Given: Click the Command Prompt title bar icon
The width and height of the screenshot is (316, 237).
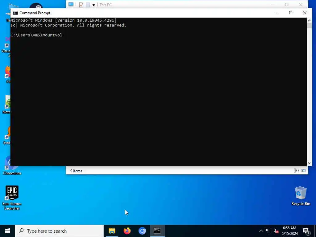Looking at the screenshot, I should [x=15, y=13].
